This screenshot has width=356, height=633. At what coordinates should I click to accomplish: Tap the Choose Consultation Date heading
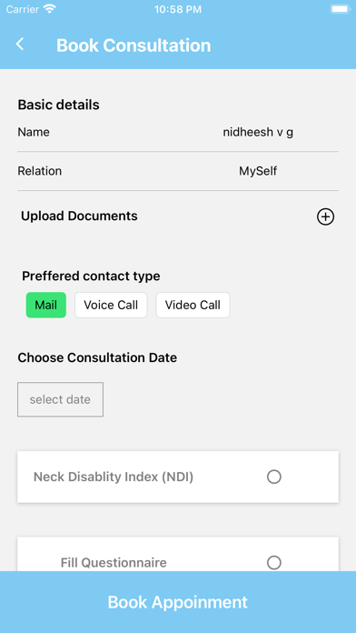[x=97, y=357]
